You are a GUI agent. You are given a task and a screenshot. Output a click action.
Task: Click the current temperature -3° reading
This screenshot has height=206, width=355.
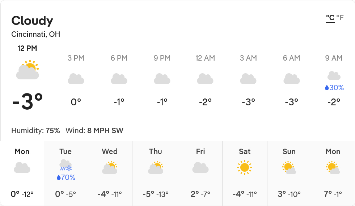tap(28, 102)
